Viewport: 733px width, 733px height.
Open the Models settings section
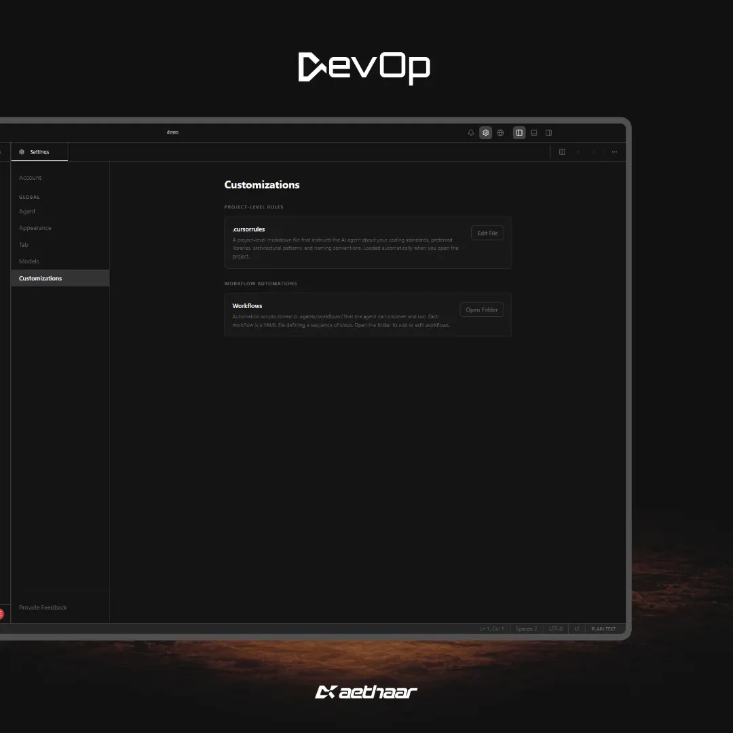29,261
